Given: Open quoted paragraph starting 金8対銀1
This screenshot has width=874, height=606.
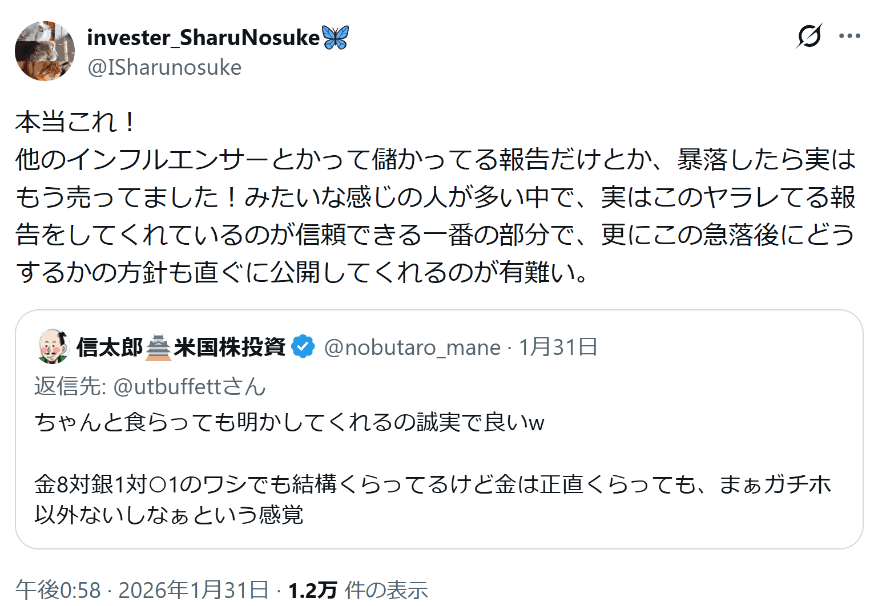Looking at the screenshot, I should (432, 499).
